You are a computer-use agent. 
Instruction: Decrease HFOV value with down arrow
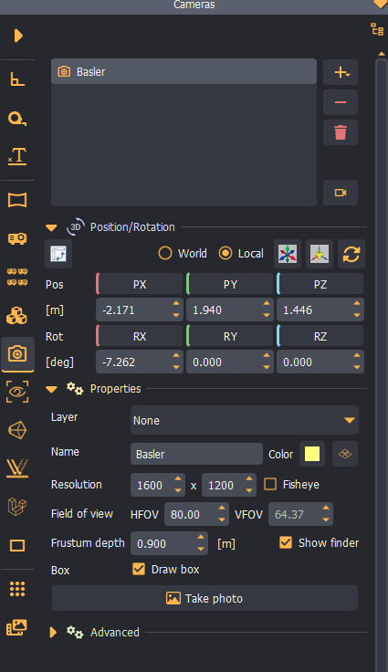coord(222,519)
